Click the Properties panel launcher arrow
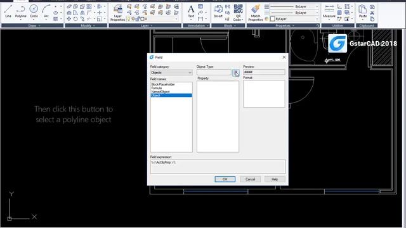Image resolution: width=406 pixels, height=228 pixels. coord(317,25)
